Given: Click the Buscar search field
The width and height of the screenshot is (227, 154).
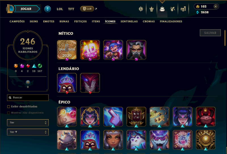Looking at the screenshot, I should click(28, 98).
